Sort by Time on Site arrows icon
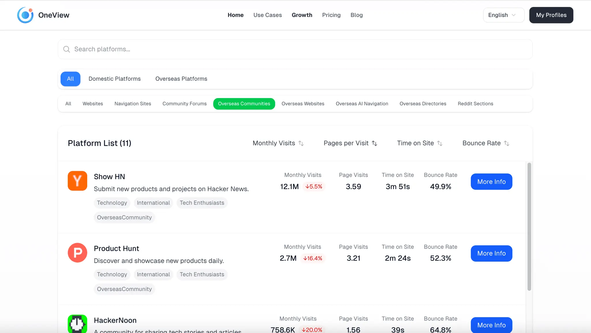This screenshot has height=333, width=591. point(440,143)
